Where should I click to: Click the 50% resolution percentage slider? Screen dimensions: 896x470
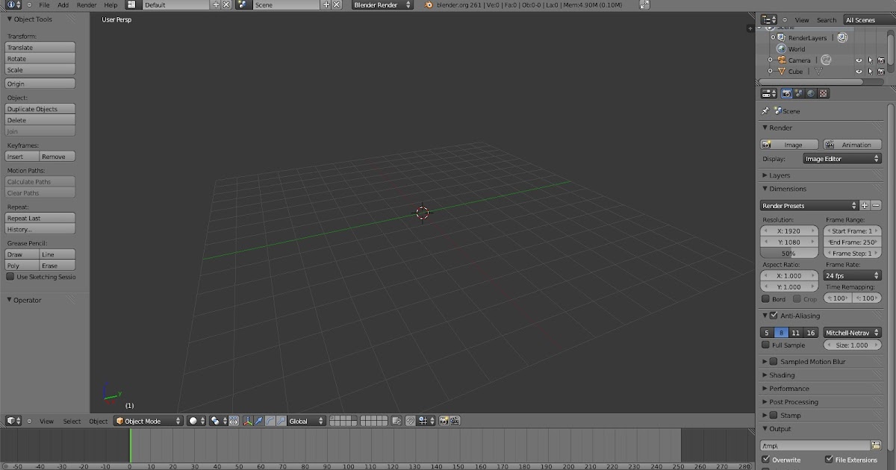(788, 253)
